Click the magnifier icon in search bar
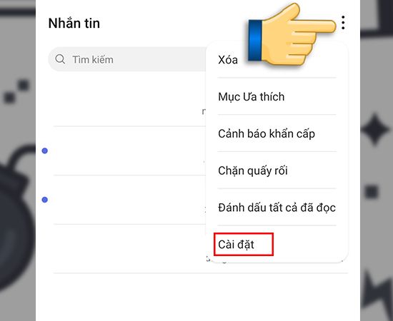393x321 pixels. [x=60, y=59]
